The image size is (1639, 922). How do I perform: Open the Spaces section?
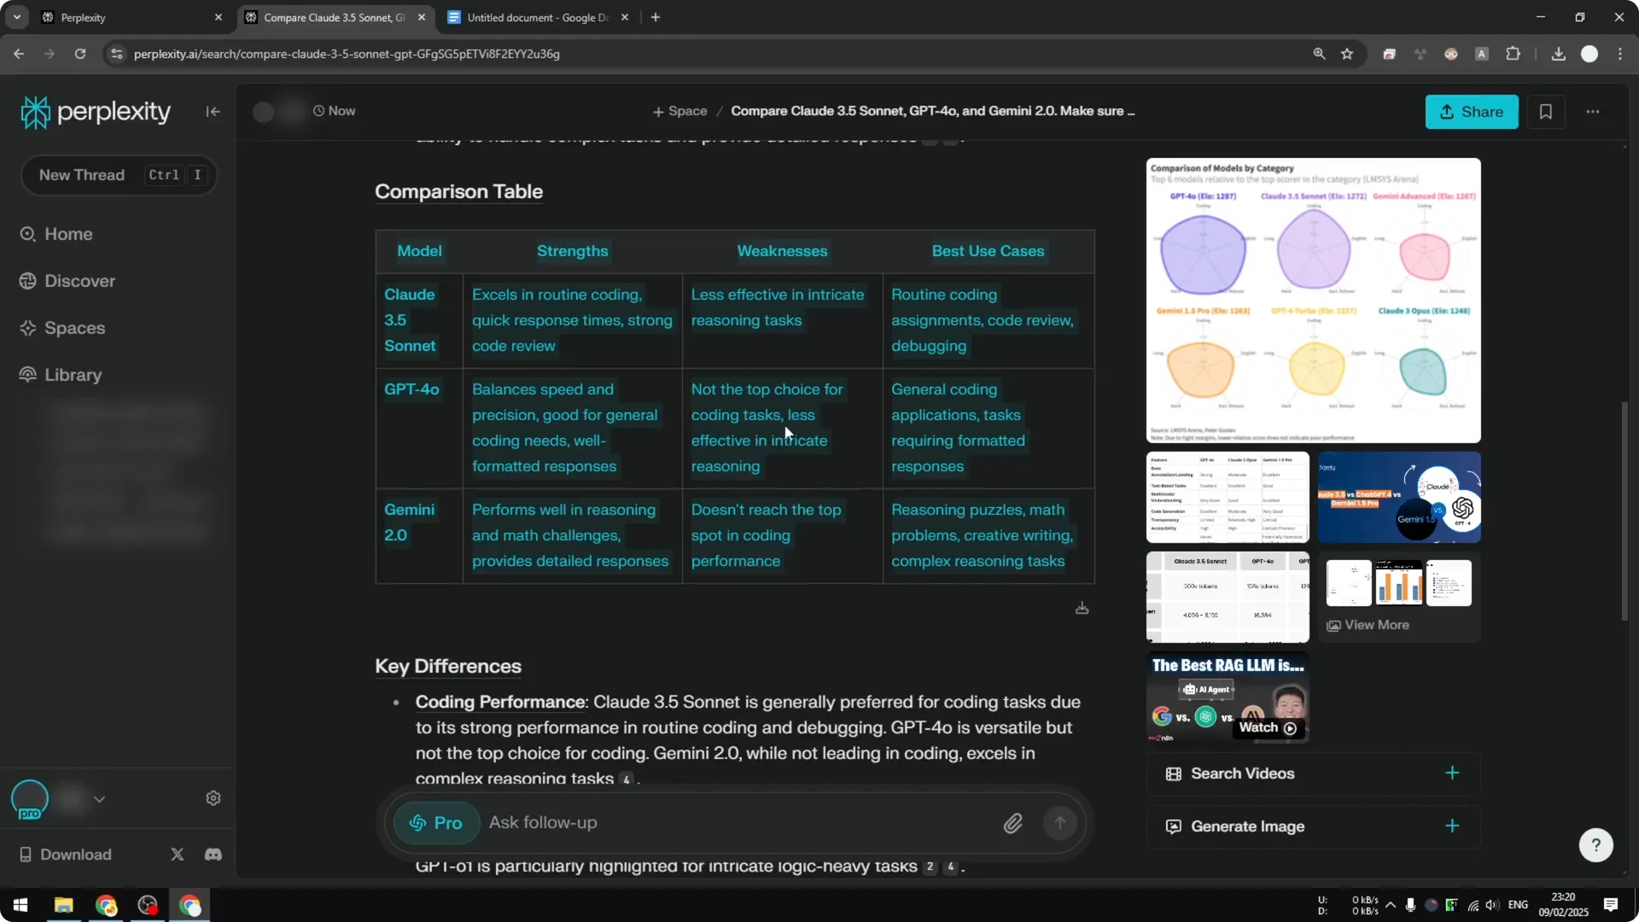coord(75,328)
